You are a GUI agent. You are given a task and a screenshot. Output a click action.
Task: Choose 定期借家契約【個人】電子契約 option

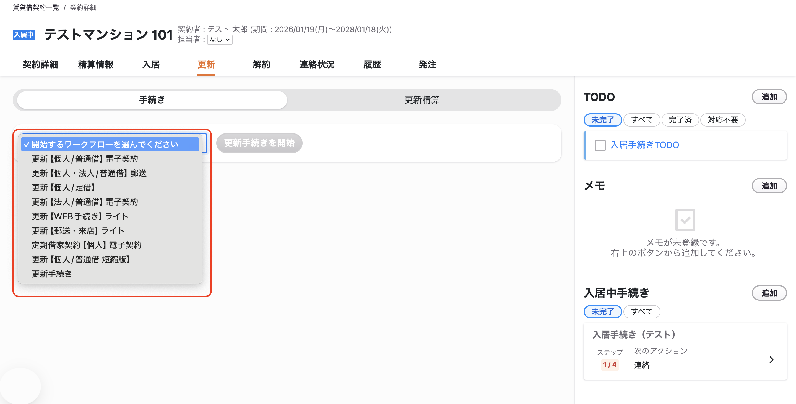click(x=110, y=245)
